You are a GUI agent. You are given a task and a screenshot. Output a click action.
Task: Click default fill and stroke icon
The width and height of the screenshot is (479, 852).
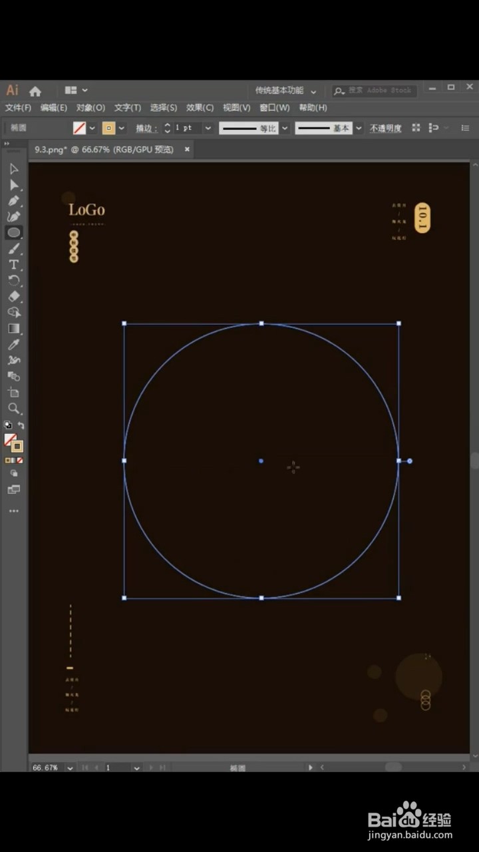(x=8, y=425)
